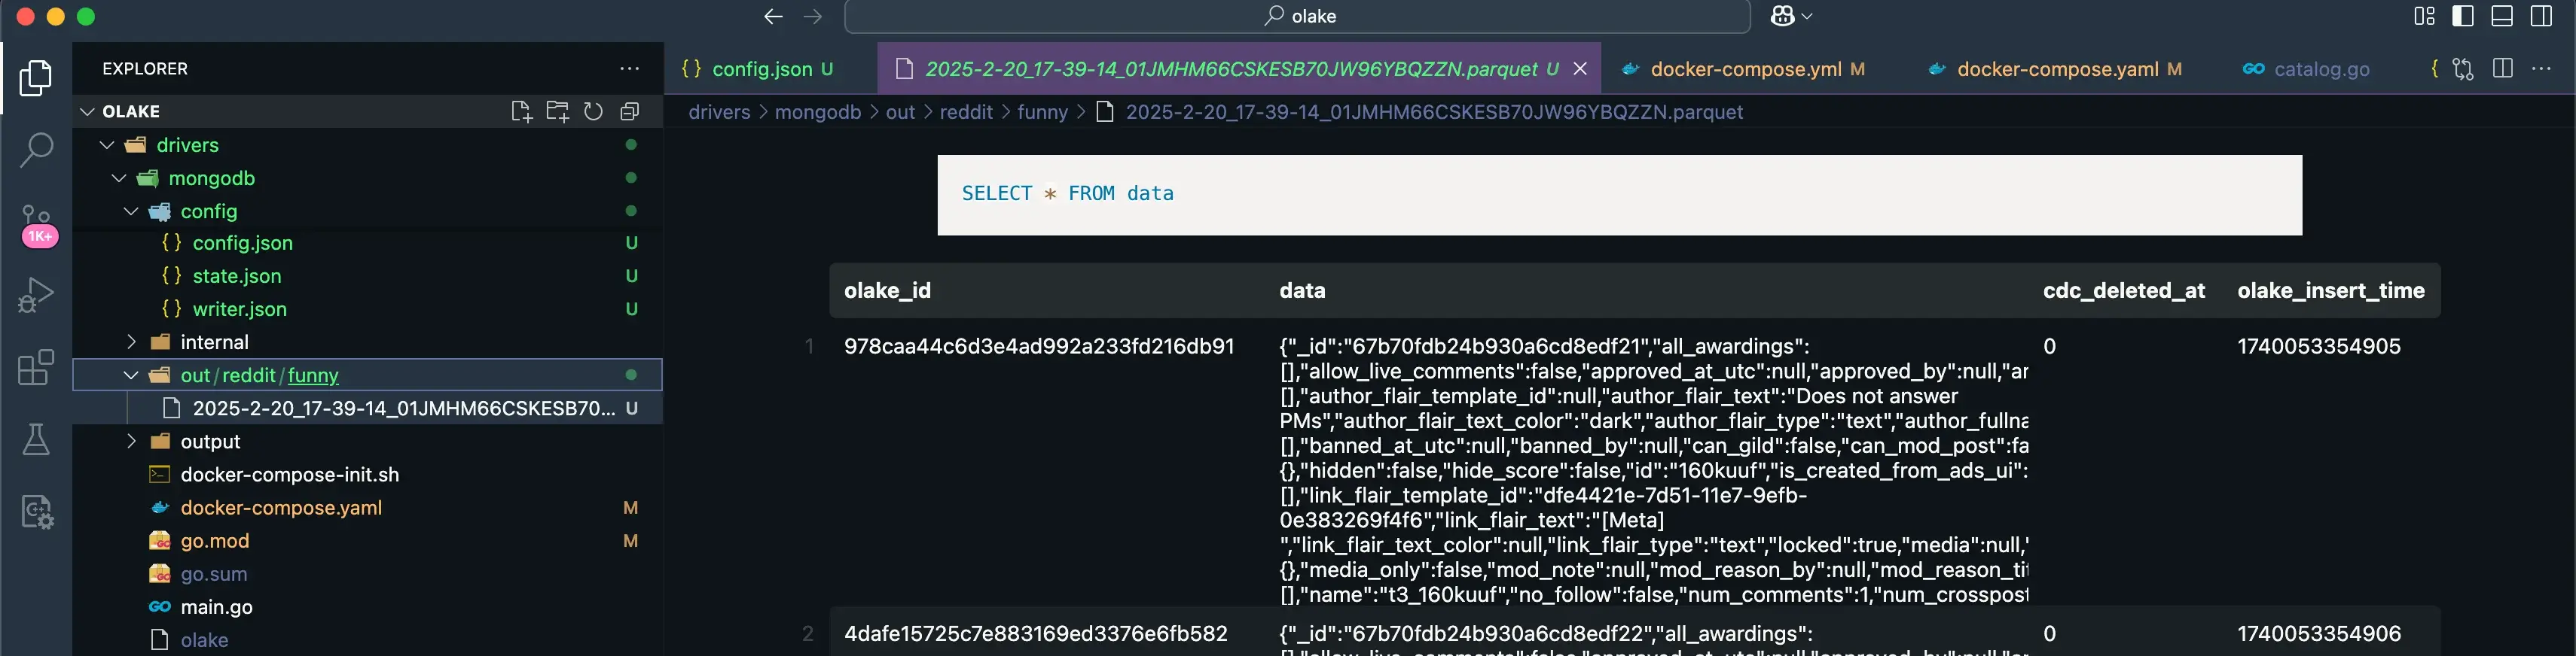Screen dimensions: 2576x656
Task: Switch to the config.json tab
Action: click(761, 69)
